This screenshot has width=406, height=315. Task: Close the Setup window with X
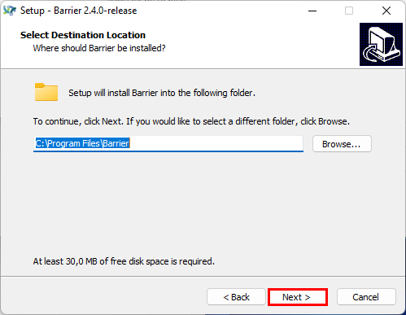pyautogui.click(x=386, y=11)
